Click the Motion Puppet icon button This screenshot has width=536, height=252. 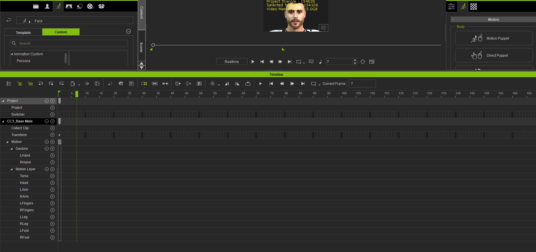pyautogui.click(x=494, y=38)
